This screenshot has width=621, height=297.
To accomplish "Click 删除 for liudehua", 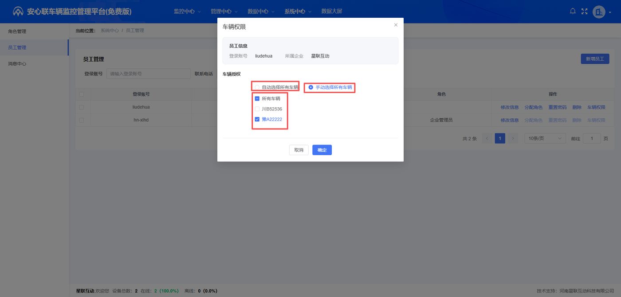I will (577, 107).
